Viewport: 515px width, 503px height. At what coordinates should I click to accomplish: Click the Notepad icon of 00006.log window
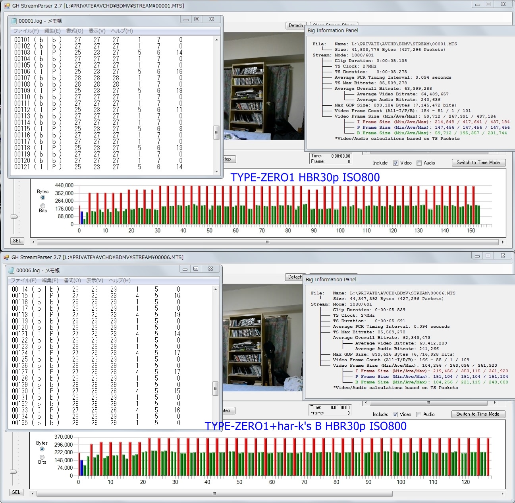point(12,270)
